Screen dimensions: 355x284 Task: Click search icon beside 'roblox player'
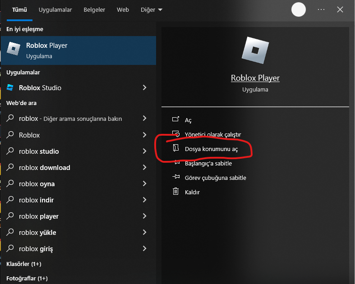[x=10, y=216]
